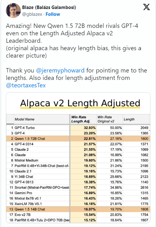Screen dimensions: 156x227
Task: Click the Blaze (Balázs Galambosi) display name
Action: click(49, 7)
